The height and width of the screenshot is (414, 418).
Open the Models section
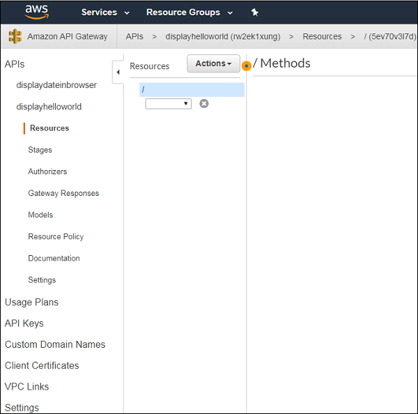pyautogui.click(x=40, y=215)
